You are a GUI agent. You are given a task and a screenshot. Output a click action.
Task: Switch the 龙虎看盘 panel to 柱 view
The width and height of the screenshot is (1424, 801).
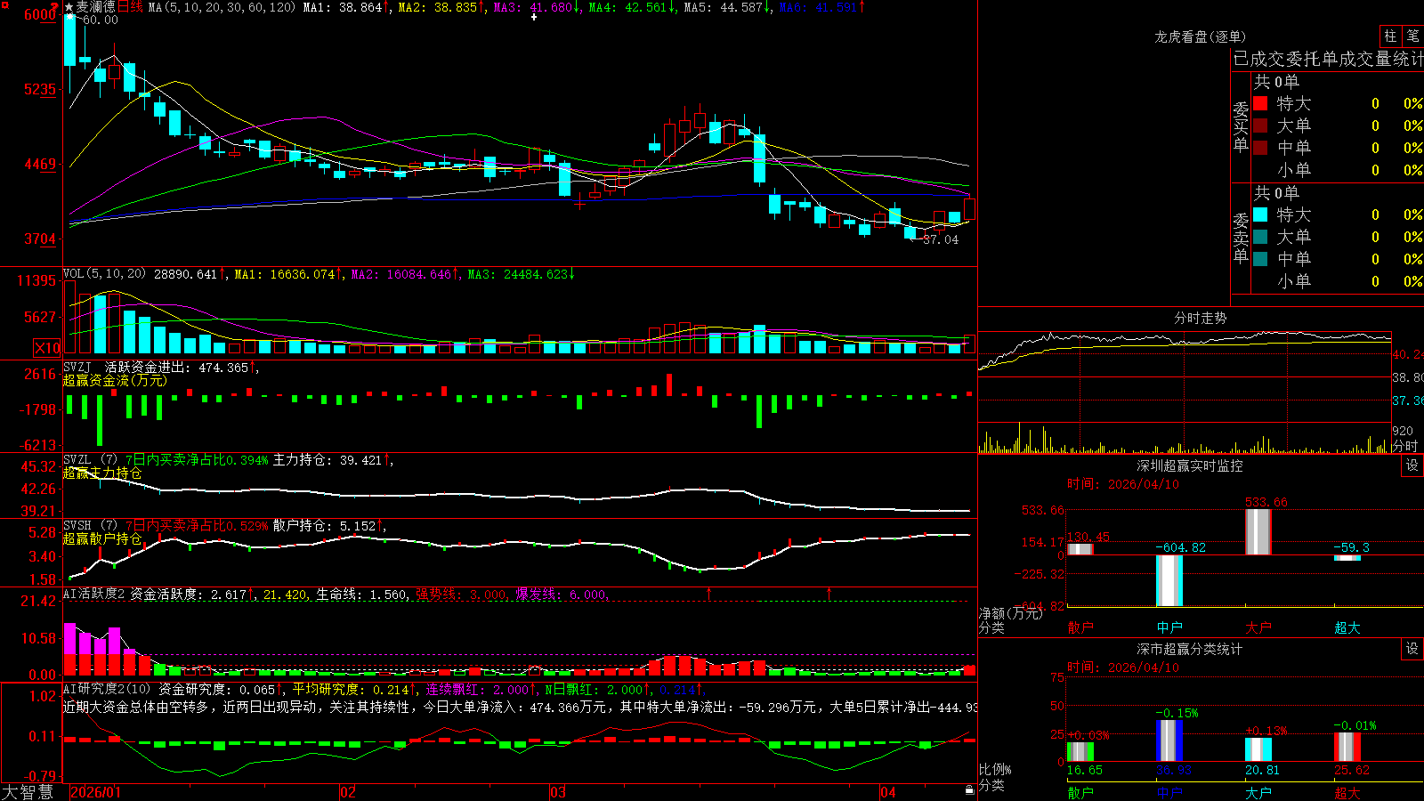point(1390,36)
